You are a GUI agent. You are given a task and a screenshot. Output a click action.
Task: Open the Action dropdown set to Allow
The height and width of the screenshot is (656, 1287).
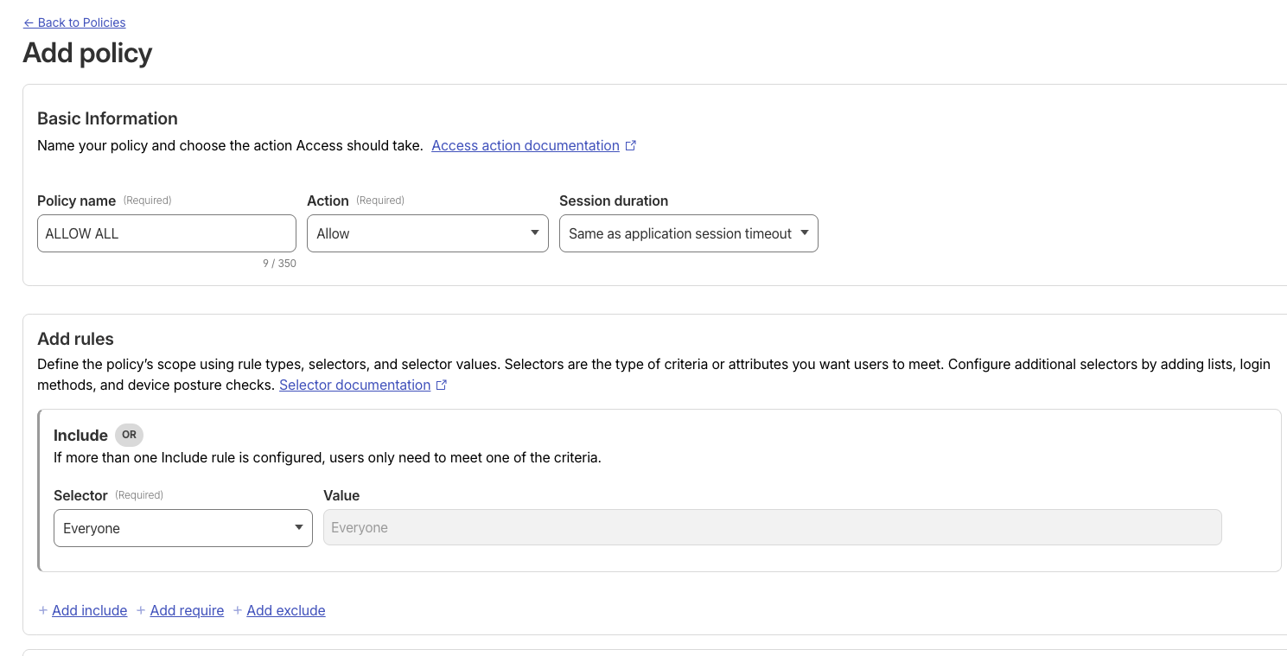pos(427,233)
